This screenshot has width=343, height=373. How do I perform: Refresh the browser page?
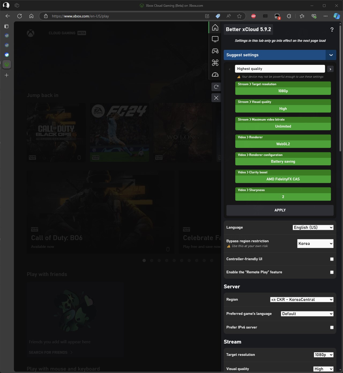point(20,16)
